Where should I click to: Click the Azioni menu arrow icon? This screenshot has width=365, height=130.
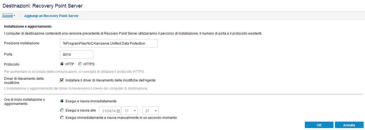(14, 16)
